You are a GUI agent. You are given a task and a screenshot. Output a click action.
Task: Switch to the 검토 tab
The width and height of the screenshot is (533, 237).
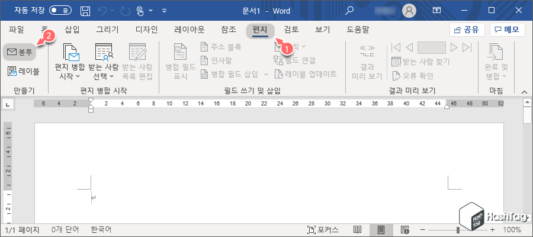click(291, 30)
